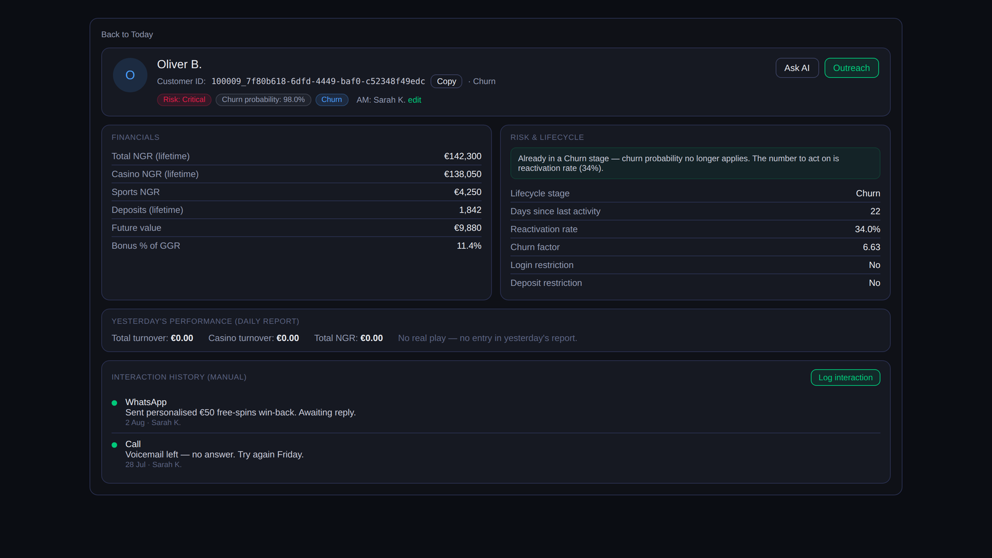Click the churn stage notice banner
This screenshot has width=992, height=558.
click(695, 163)
